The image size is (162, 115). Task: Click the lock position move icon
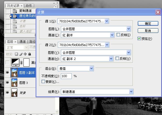tap(25, 54)
